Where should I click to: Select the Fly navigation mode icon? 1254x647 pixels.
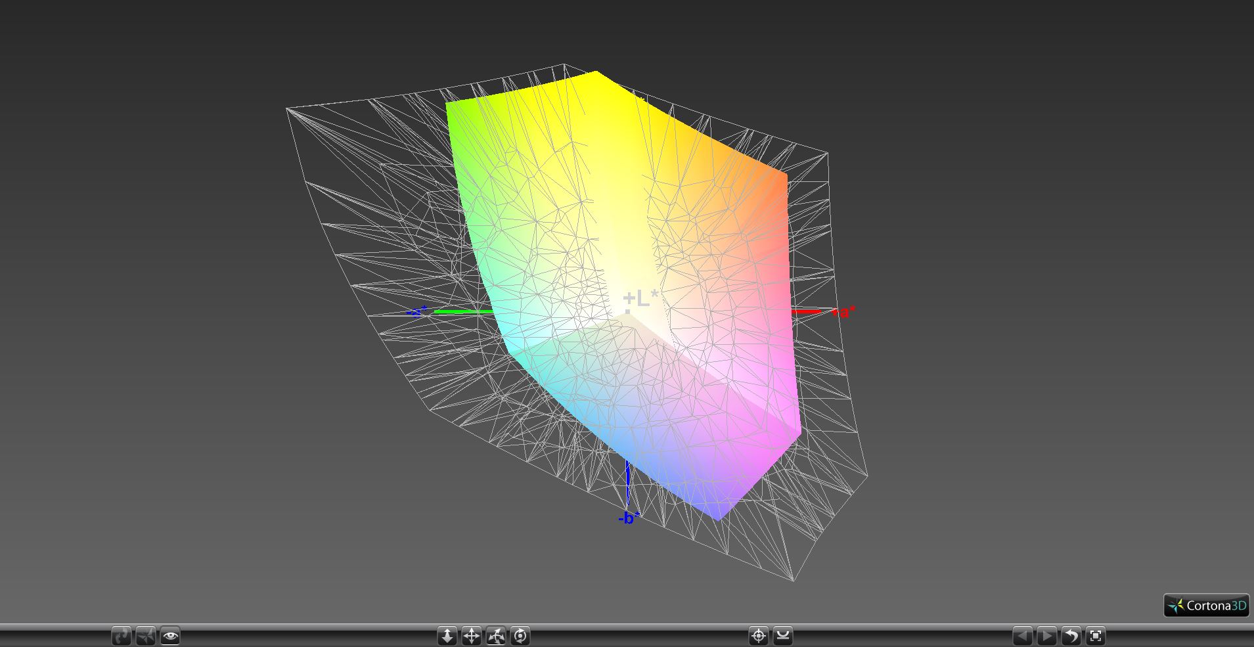point(146,636)
